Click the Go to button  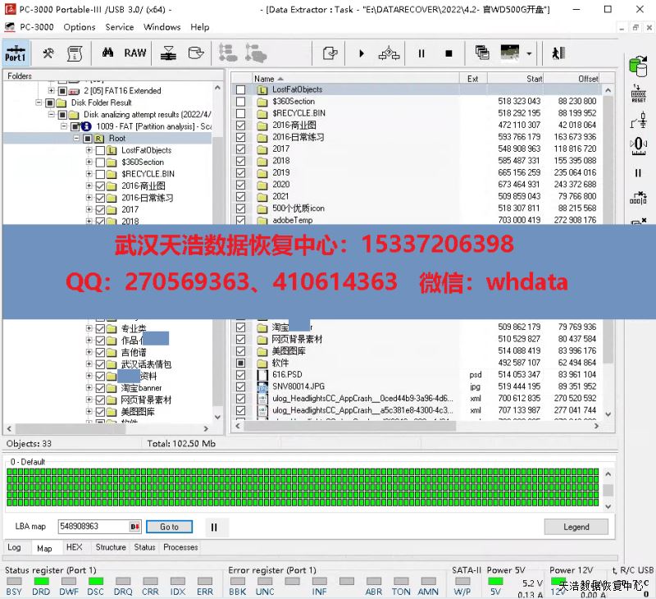pos(169,527)
